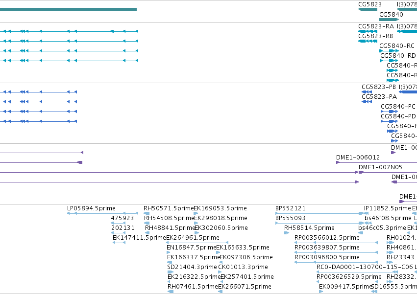
Task: Select EST bs46c05.3prime
Action: (382, 228)
